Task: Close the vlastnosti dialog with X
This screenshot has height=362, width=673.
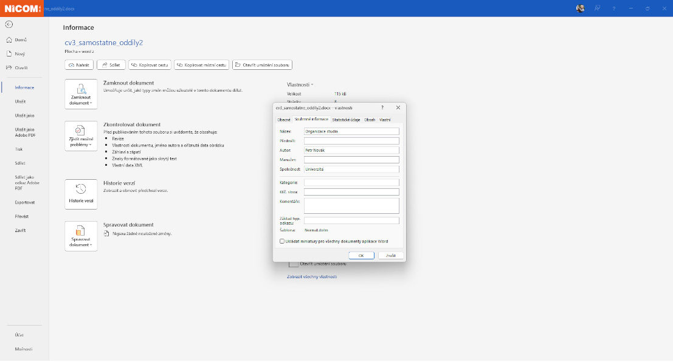Action: pyautogui.click(x=398, y=108)
